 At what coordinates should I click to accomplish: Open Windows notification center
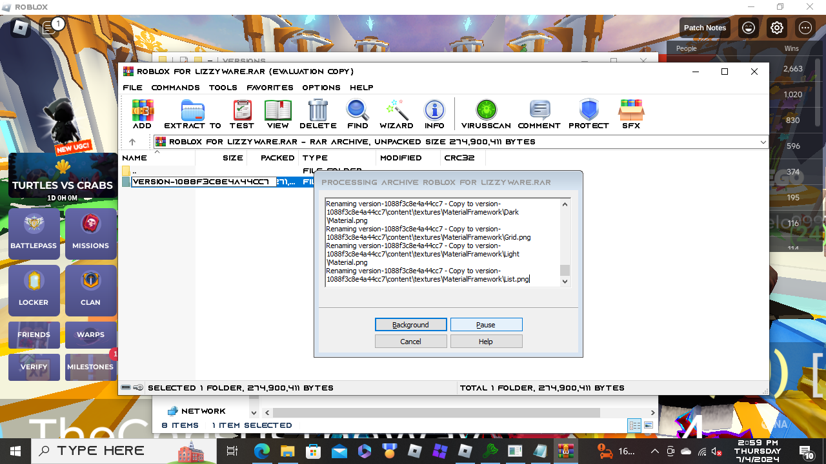806,451
